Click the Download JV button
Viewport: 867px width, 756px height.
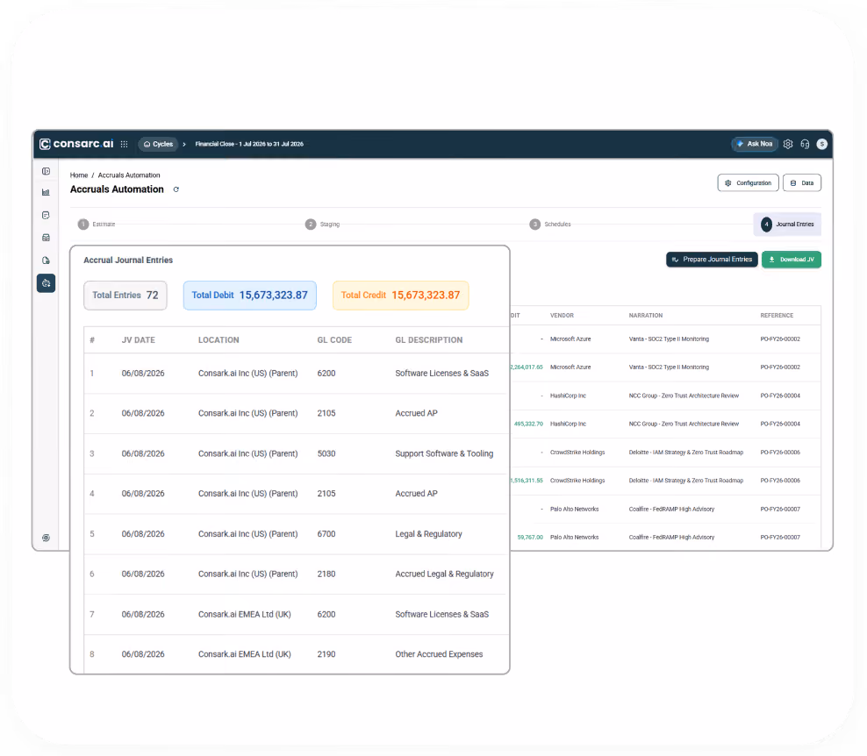792,260
